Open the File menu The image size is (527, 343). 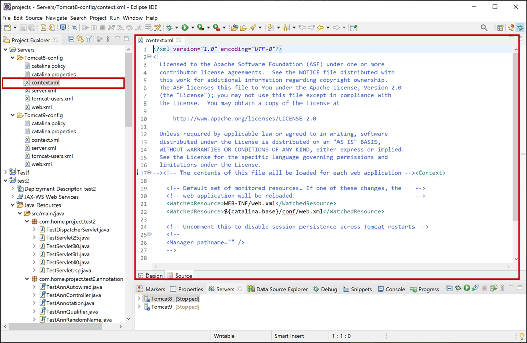pyautogui.click(x=6, y=18)
